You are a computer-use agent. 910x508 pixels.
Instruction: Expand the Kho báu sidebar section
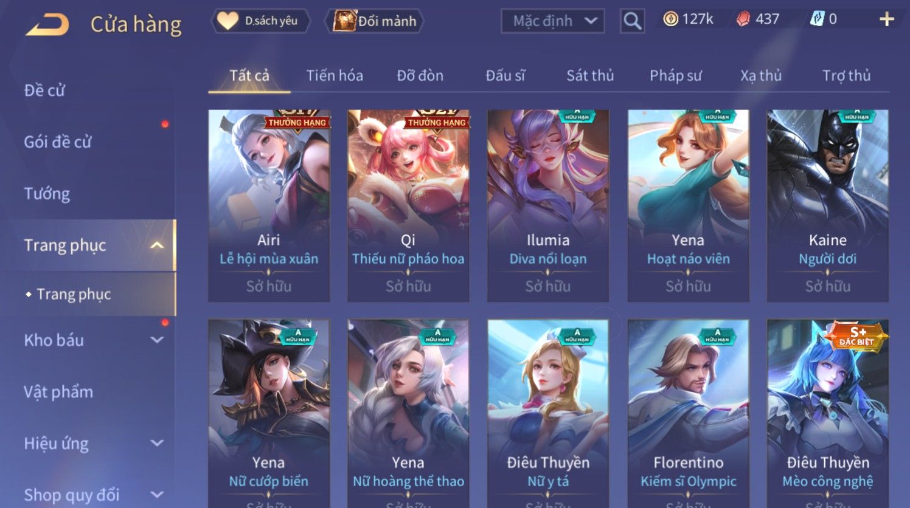click(156, 340)
